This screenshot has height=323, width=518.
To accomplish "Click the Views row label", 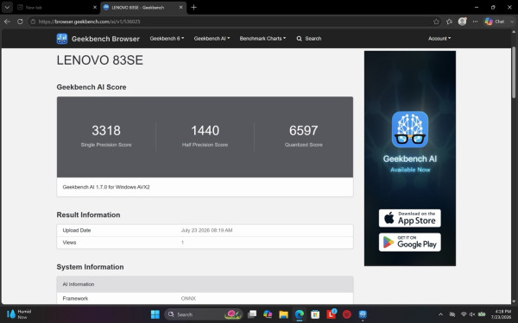I will [69, 243].
